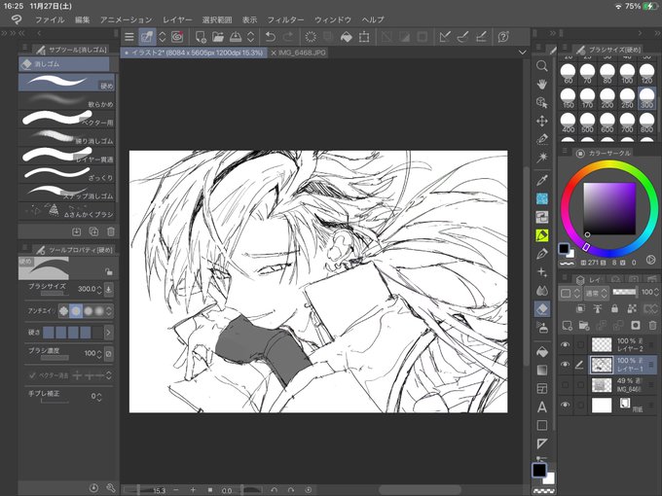This screenshot has height=496, width=662.
Task: Toggle clip to layer below icon
Action: [580, 308]
